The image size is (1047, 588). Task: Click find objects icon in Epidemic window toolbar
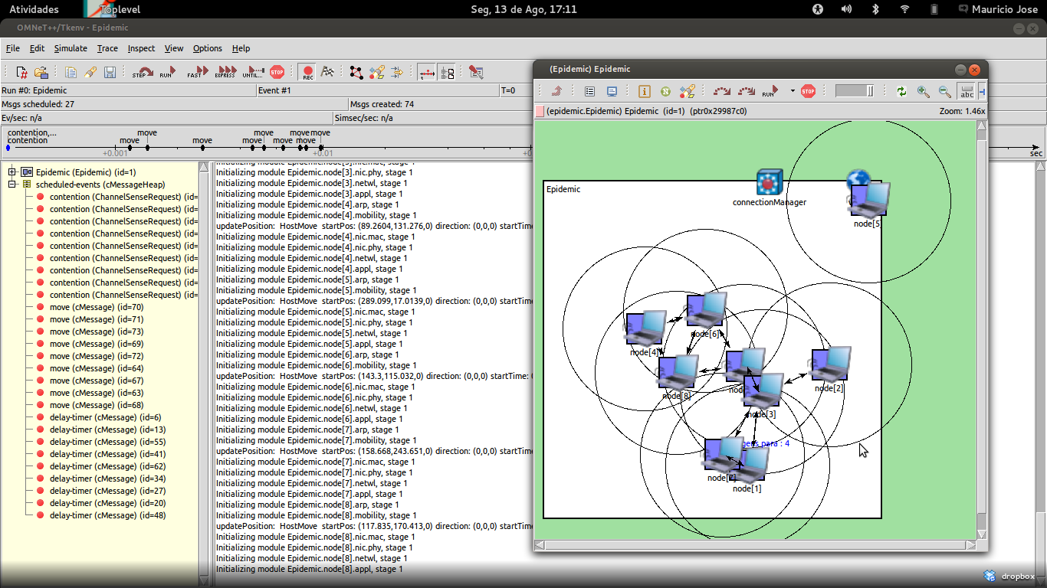coord(687,91)
